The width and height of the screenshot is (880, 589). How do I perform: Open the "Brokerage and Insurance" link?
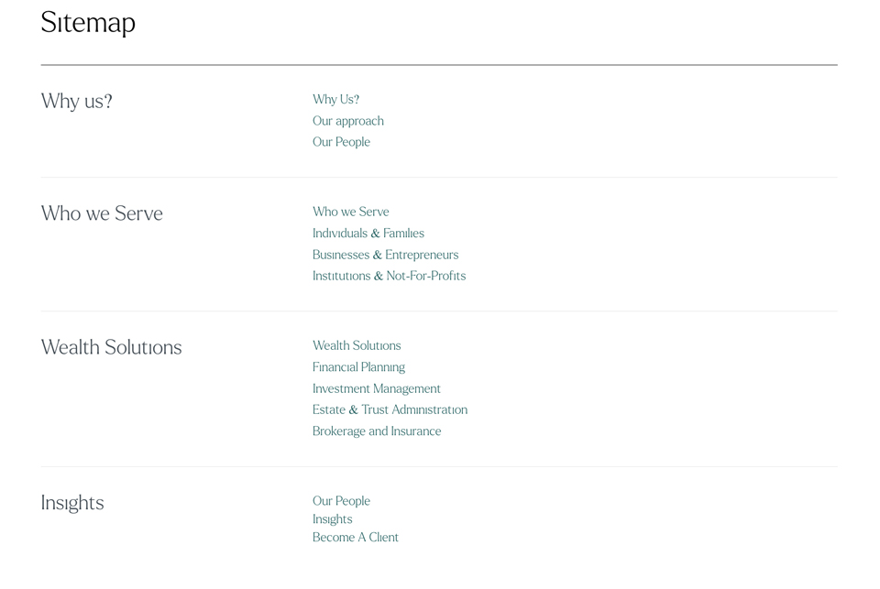pos(376,431)
